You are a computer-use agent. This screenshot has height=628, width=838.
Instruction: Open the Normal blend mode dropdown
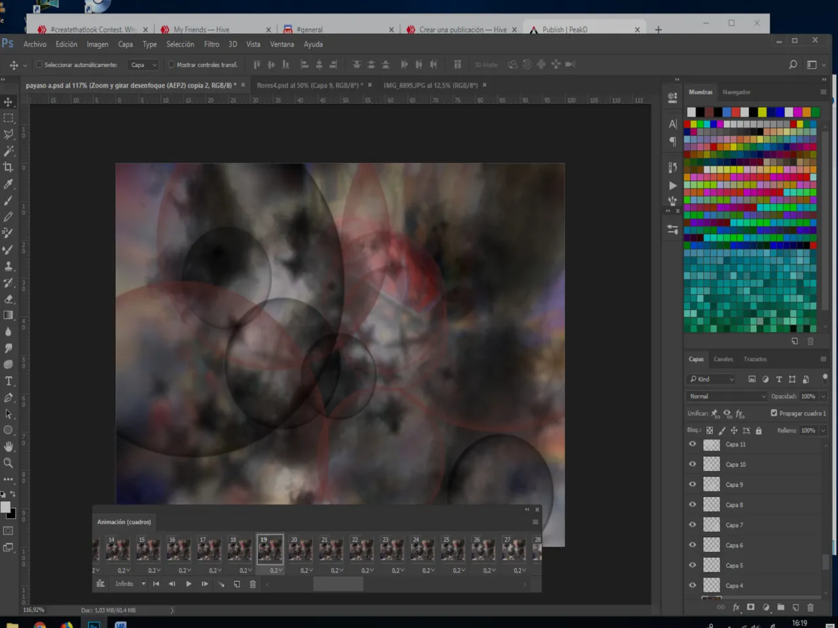click(x=727, y=396)
